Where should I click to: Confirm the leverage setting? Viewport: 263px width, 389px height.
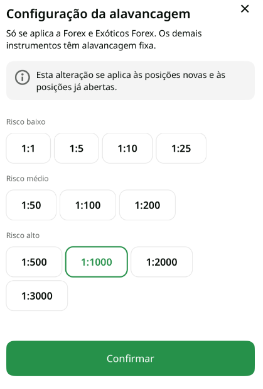click(x=131, y=359)
